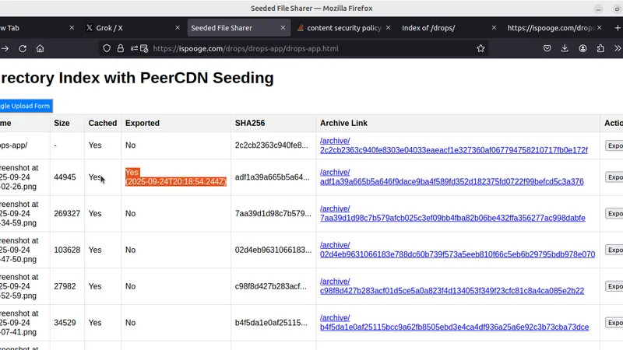Click the Toggle Upload Form button
The image size is (623, 350).
(25, 106)
